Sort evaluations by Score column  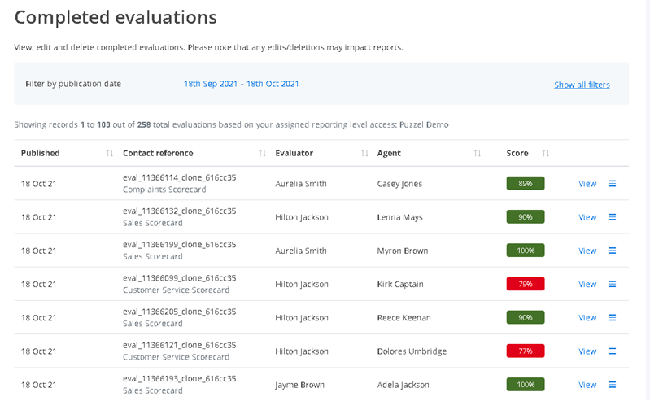pos(546,153)
